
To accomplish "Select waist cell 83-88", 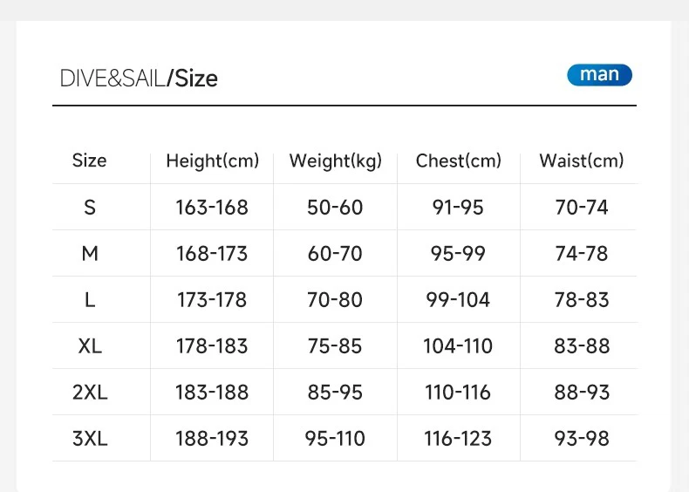I will point(582,346).
